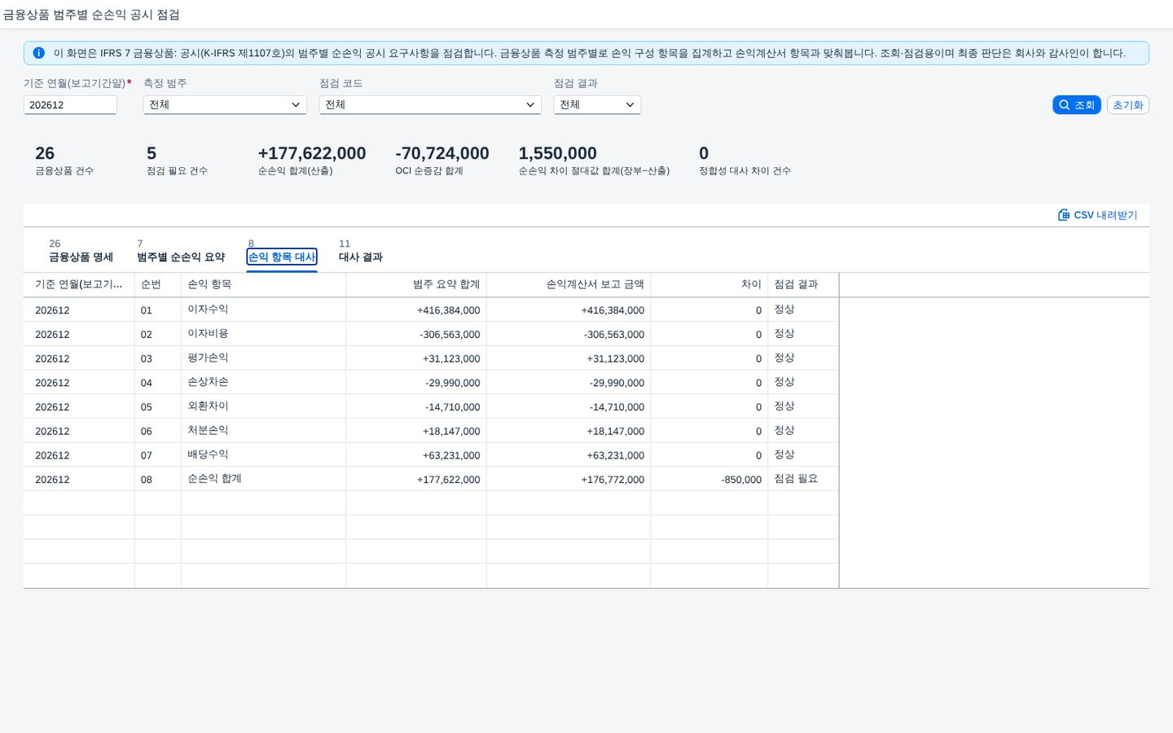Click the 초기화 reset button
1173x733 pixels.
pos(1128,105)
